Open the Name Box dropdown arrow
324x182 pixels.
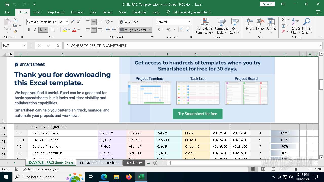(25, 45)
